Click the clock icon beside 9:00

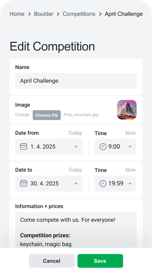pyautogui.click(x=103, y=147)
